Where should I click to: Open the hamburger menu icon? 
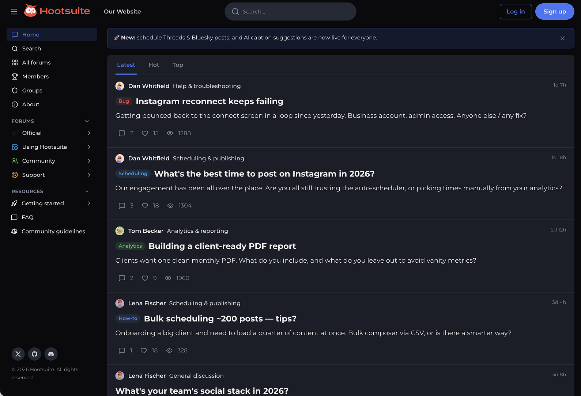tap(14, 12)
